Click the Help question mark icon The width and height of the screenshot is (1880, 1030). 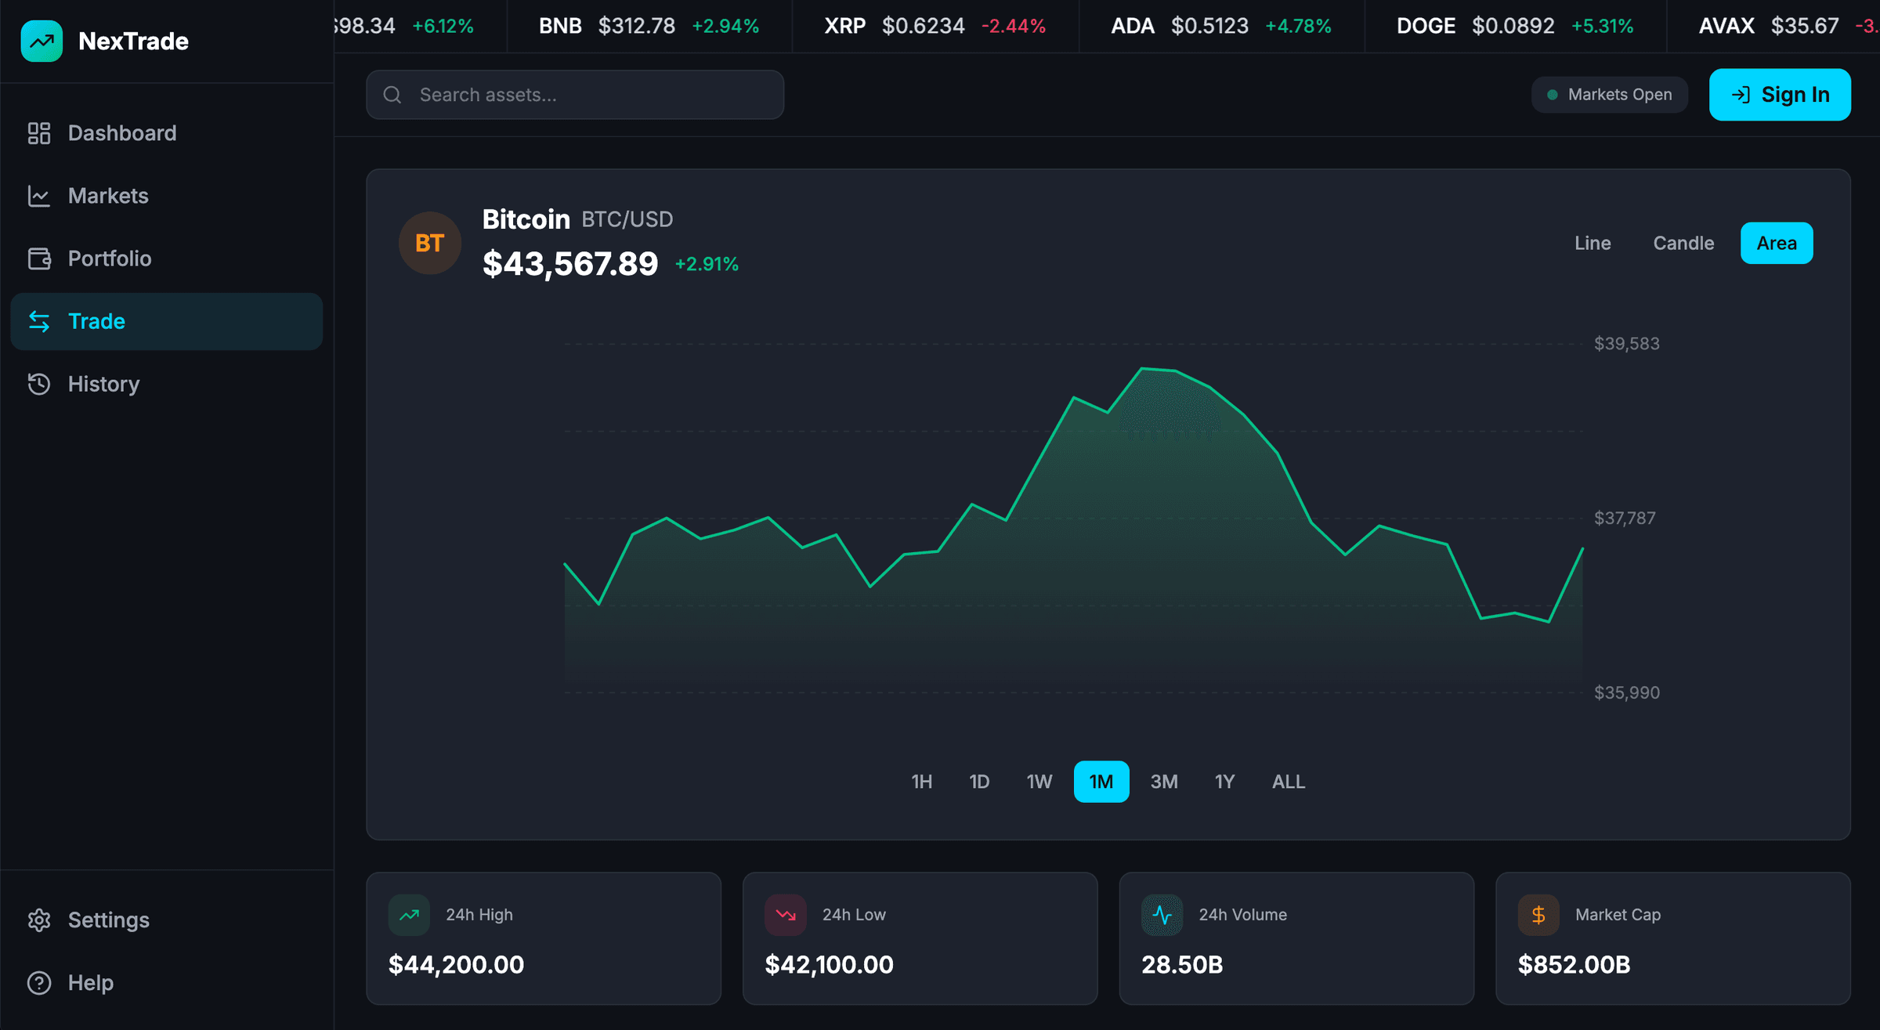point(39,982)
